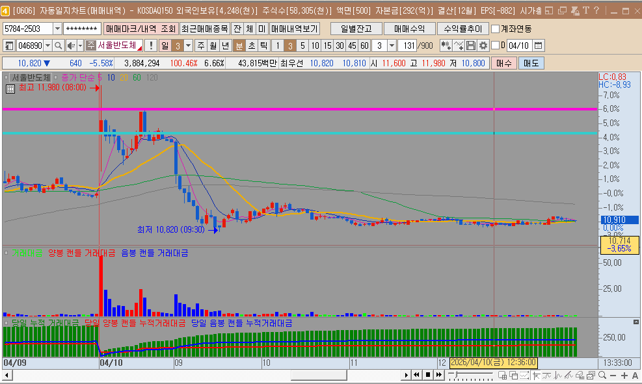Click the data table icon on chart

click(x=10, y=88)
